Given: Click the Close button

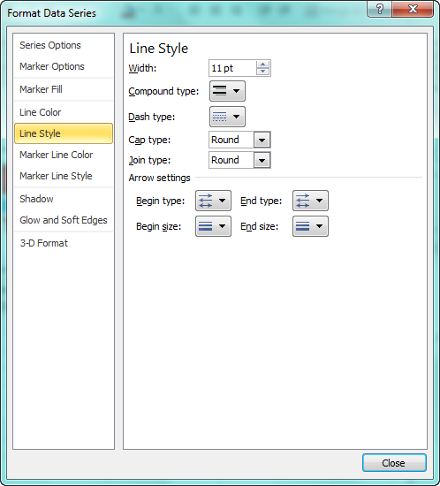Looking at the screenshot, I should click(394, 463).
